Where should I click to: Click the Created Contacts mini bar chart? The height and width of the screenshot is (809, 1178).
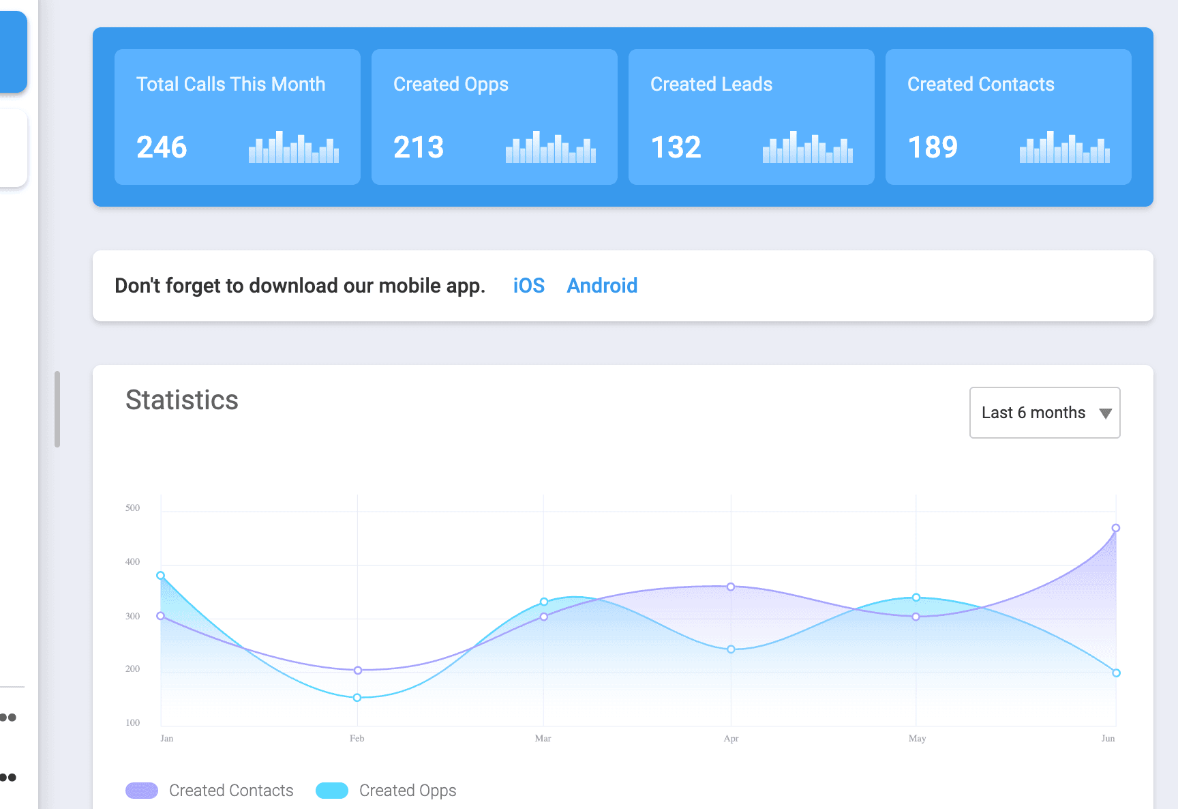click(1065, 147)
